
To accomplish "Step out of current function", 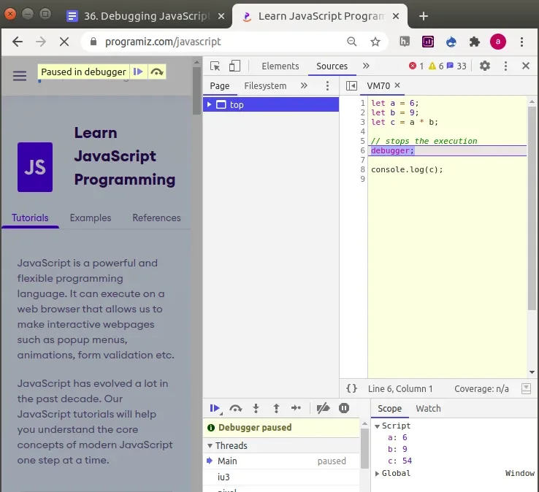I will point(276,408).
